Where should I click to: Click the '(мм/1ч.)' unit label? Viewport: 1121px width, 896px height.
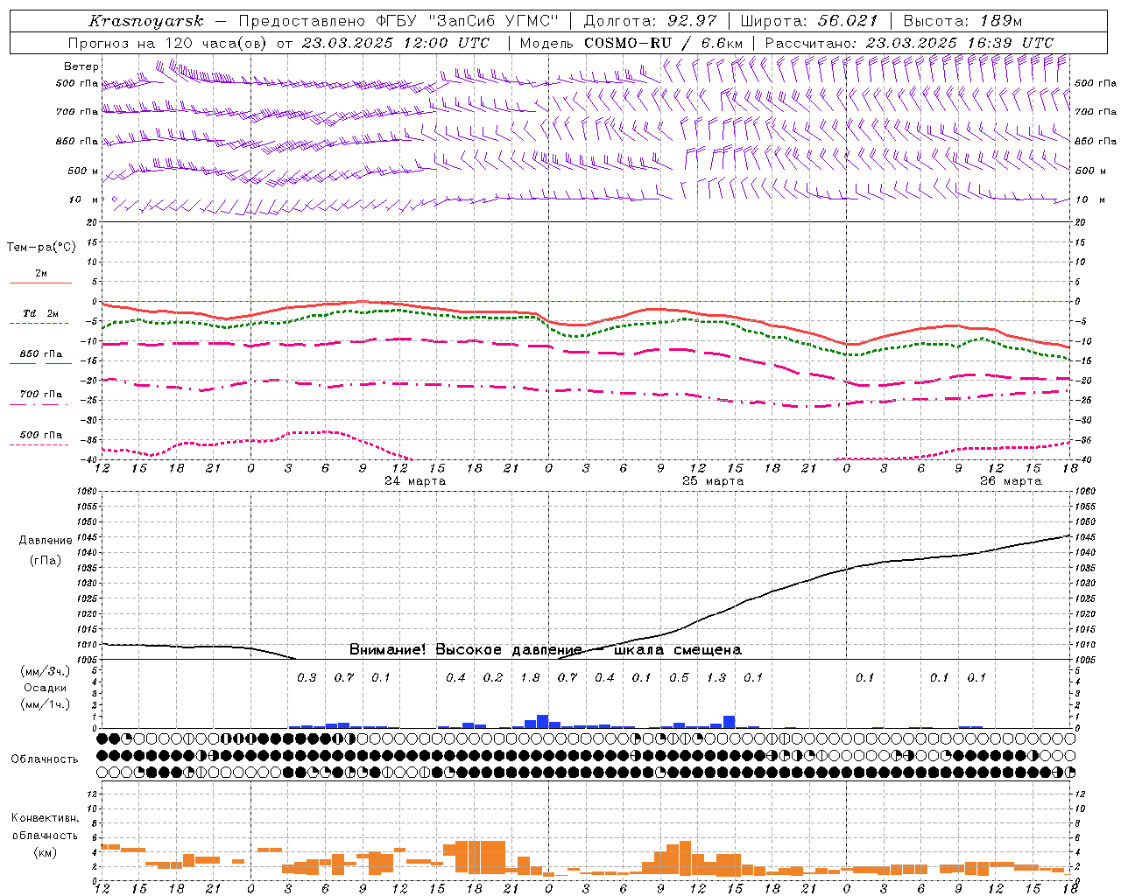click(46, 704)
